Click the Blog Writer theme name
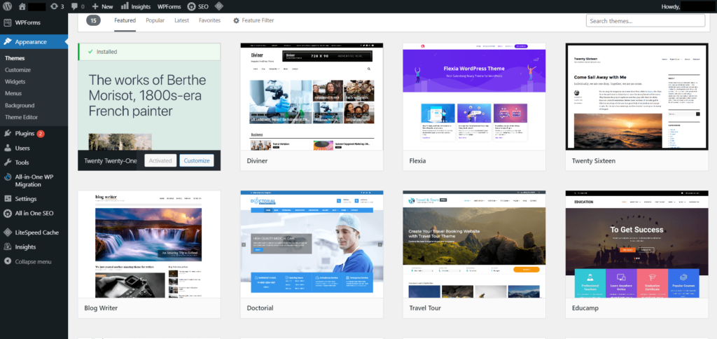Screen dimensions: 717x339 pyautogui.click(x=101, y=308)
